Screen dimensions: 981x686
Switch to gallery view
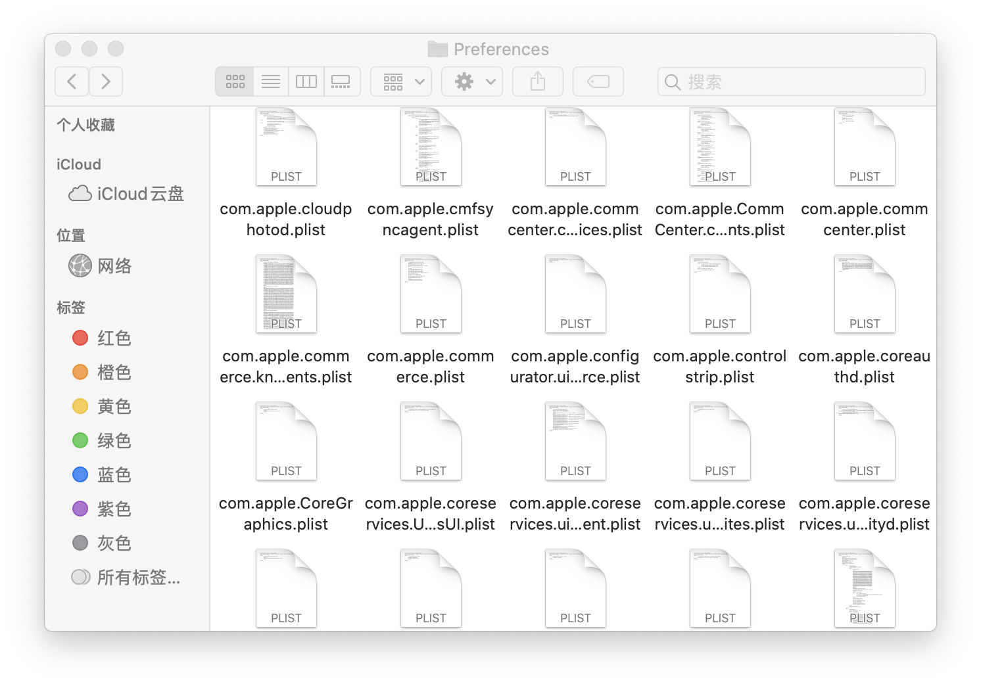click(x=342, y=81)
